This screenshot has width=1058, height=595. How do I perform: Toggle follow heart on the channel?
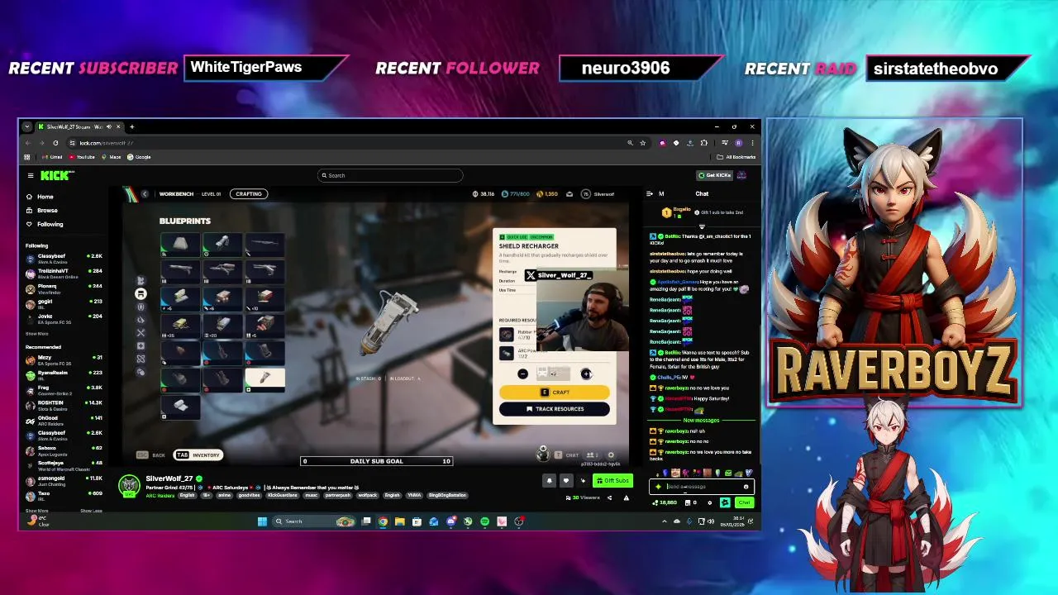565,481
